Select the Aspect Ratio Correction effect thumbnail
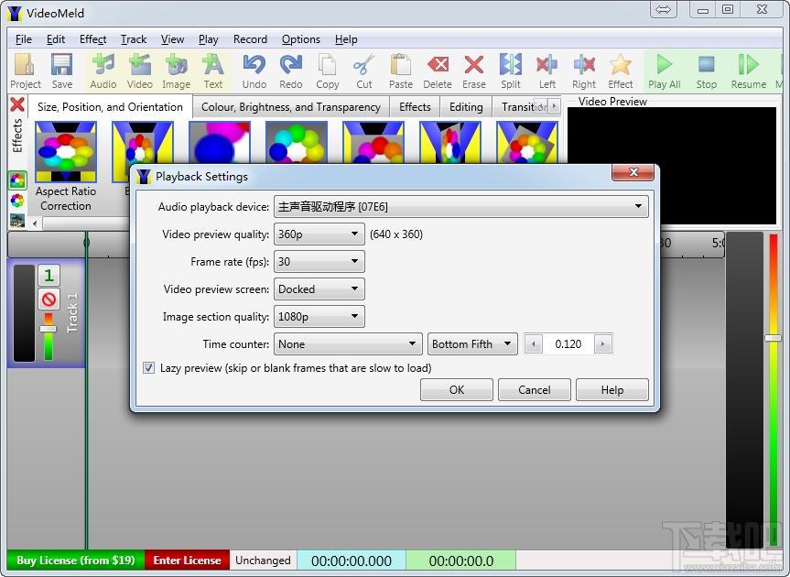This screenshot has width=790, height=577. pyautogui.click(x=66, y=152)
